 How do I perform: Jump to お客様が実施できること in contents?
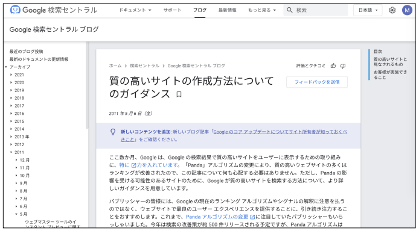coord(390,75)
